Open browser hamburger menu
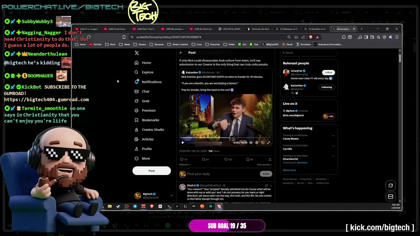Image resolution: width=420 pixels, height=236 pixels. [x=397, y=37]
